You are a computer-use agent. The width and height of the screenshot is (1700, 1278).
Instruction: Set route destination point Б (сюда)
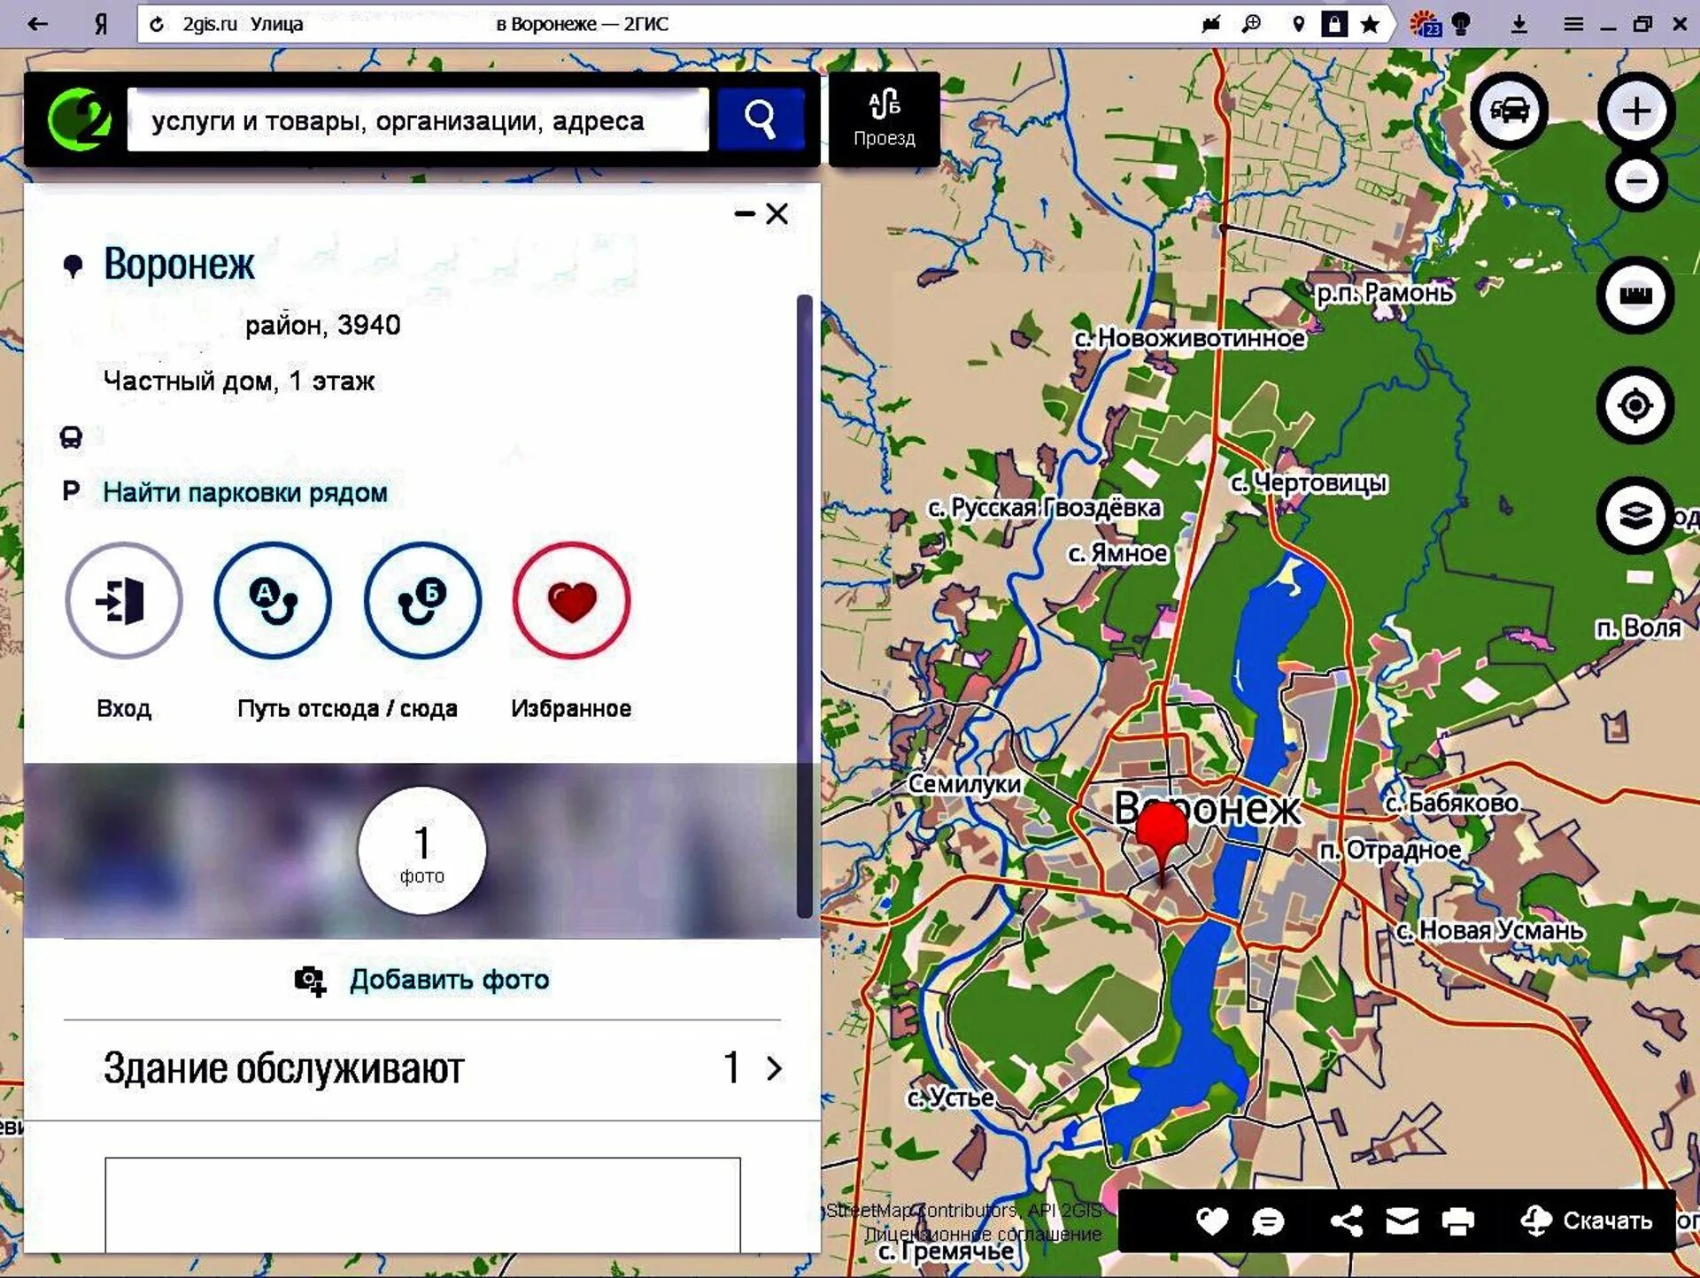pyautogui.click(x=422, y=601)
